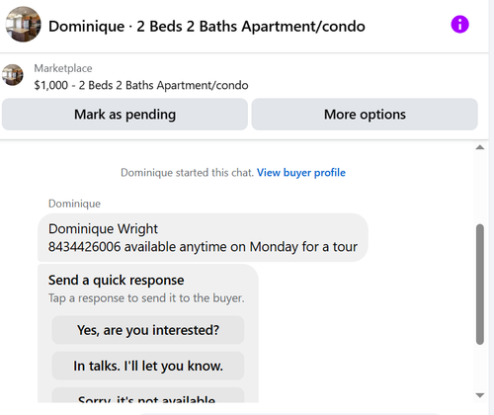Send "In talks. I'll let you know." response
The width and height of the screenshot is (494, 415).
click(148, 366)
